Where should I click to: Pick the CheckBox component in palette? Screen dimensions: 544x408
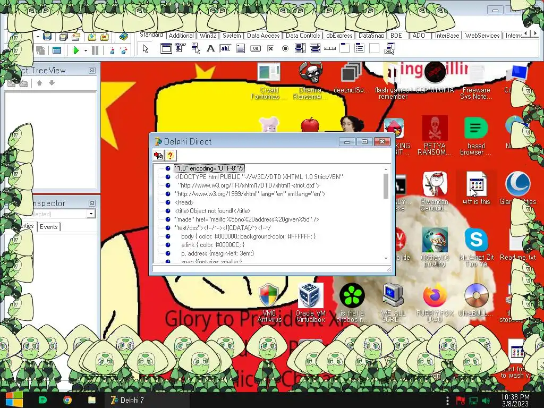270,48
